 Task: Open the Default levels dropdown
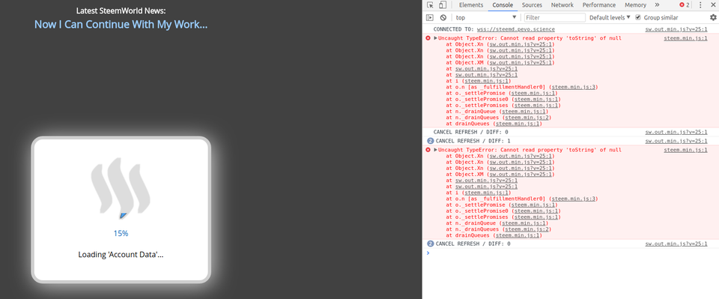pos(610,17)
